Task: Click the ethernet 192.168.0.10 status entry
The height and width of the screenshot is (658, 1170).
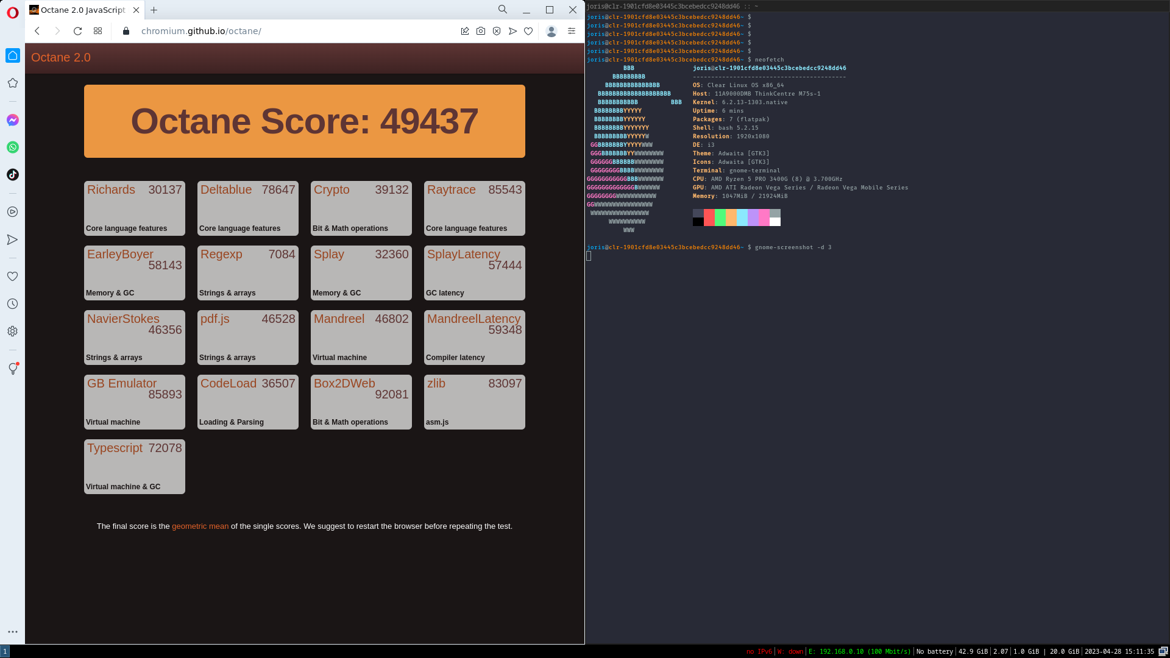Action: coord(859,651)
